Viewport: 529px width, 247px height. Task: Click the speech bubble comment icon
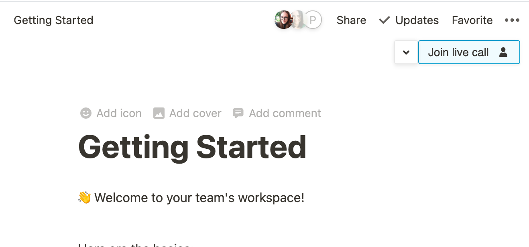point(238,113)
